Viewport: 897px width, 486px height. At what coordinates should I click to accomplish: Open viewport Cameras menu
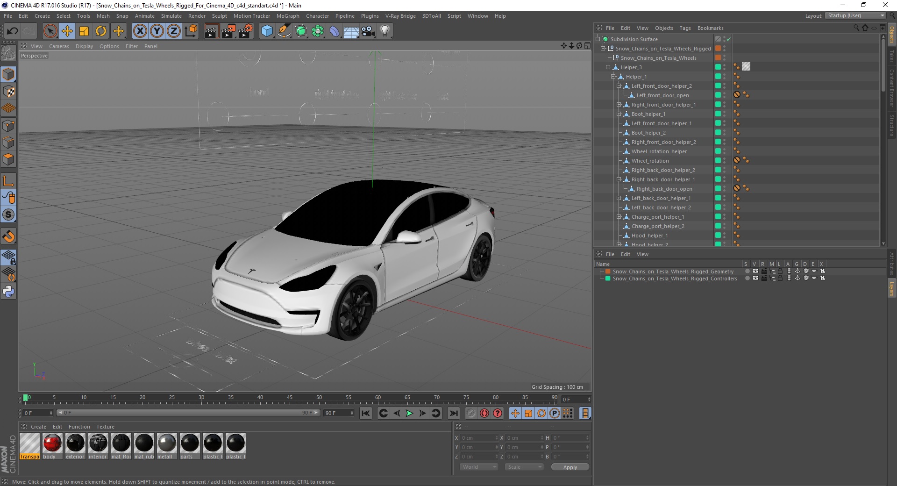point(59,46)
